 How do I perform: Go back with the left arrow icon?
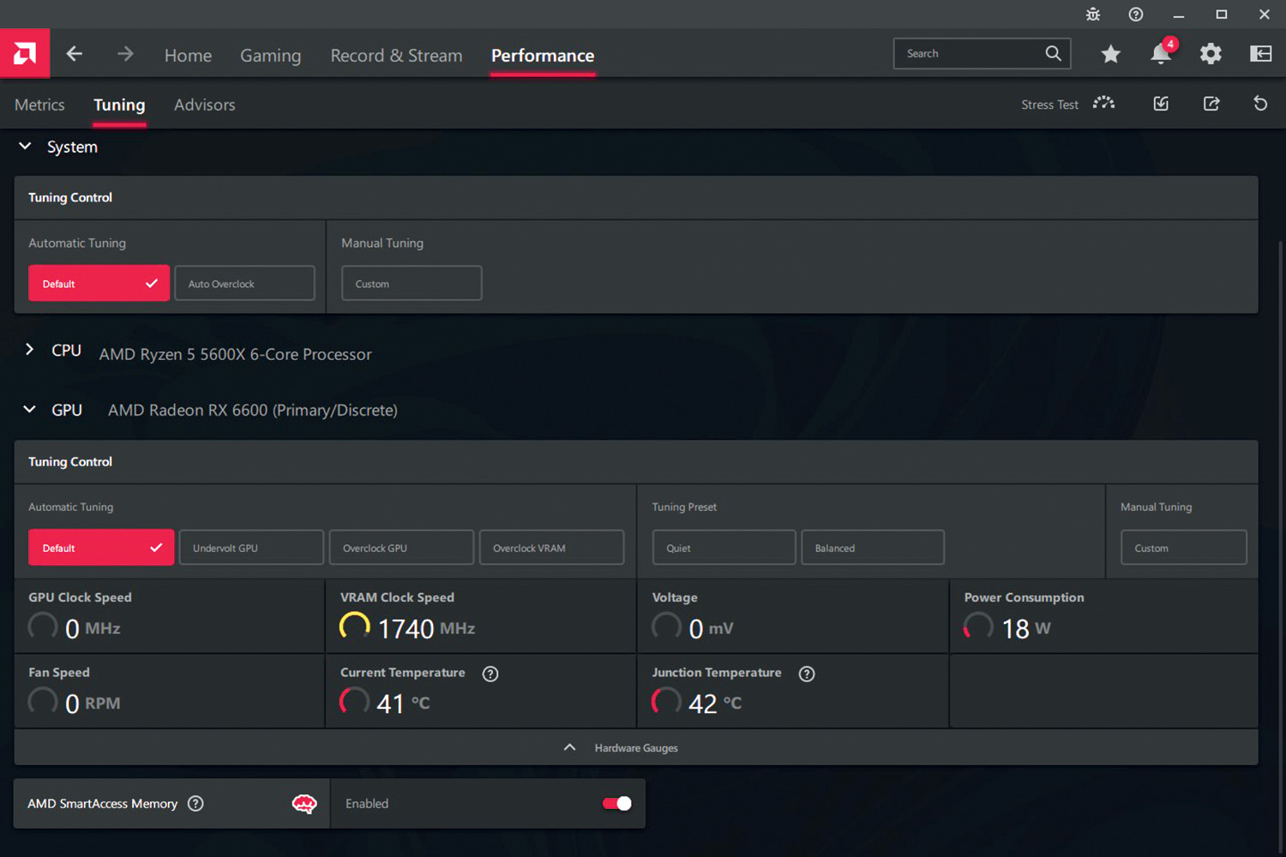click(75, 54)
